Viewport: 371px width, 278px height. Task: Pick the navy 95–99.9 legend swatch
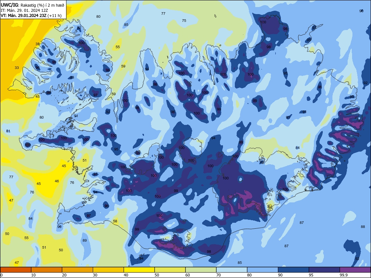coord(324,270)
